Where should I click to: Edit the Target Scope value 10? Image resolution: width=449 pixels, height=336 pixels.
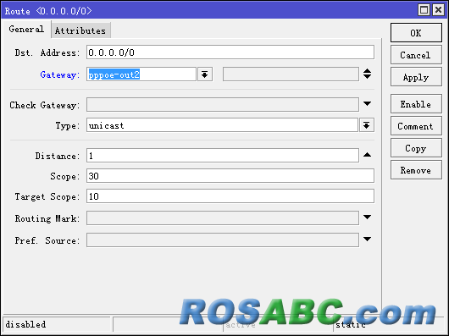230,196
